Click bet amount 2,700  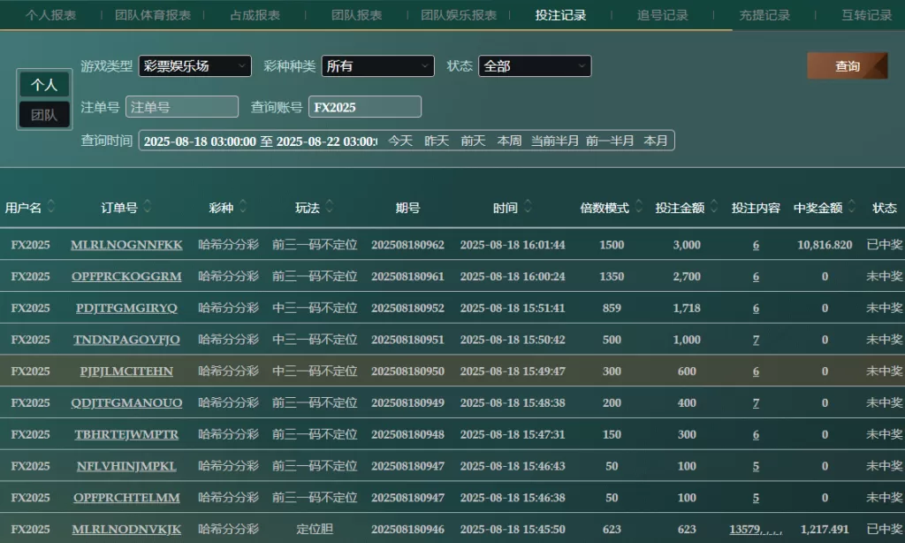687,277
